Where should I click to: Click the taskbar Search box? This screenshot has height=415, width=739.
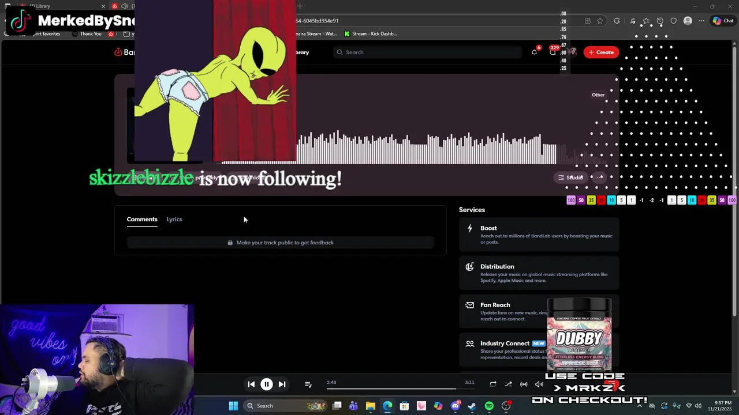(285, 406)
